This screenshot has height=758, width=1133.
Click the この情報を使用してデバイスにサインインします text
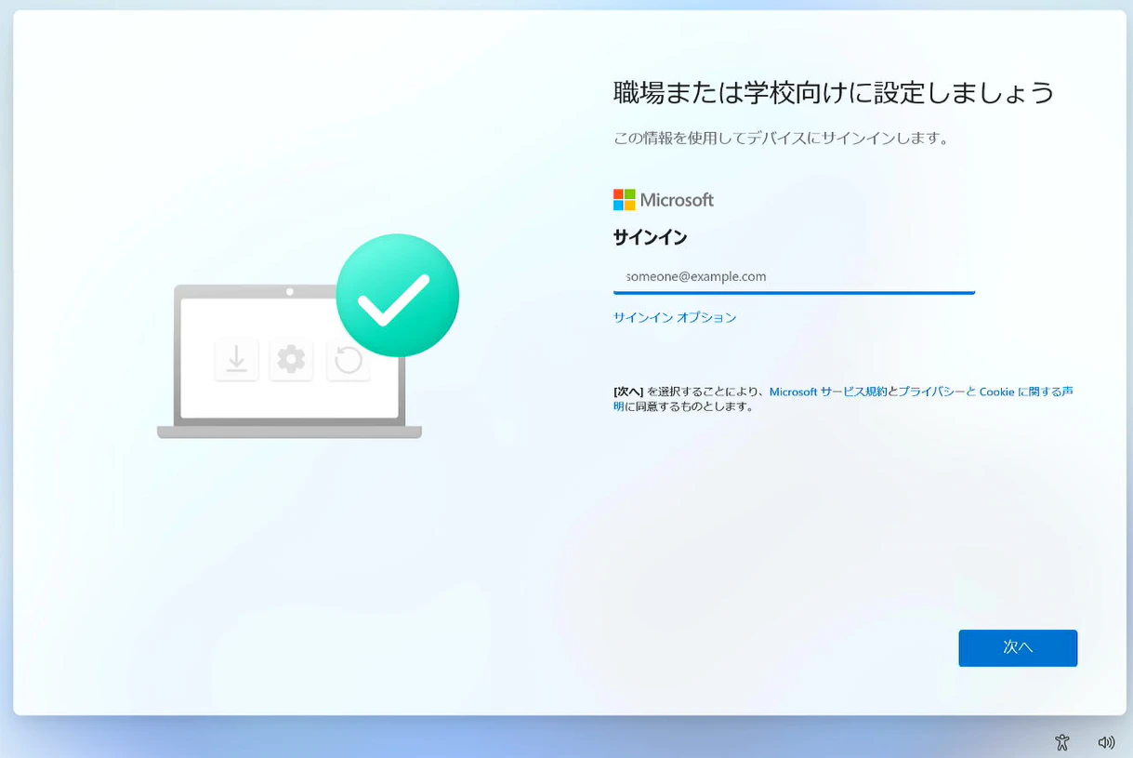782,138
